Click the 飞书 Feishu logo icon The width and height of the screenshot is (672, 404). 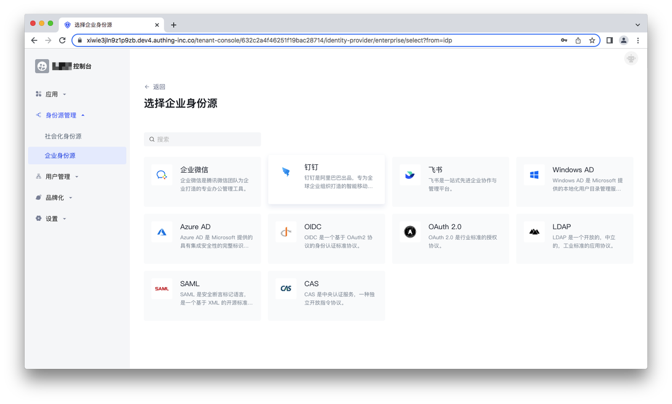click(410, 175)
